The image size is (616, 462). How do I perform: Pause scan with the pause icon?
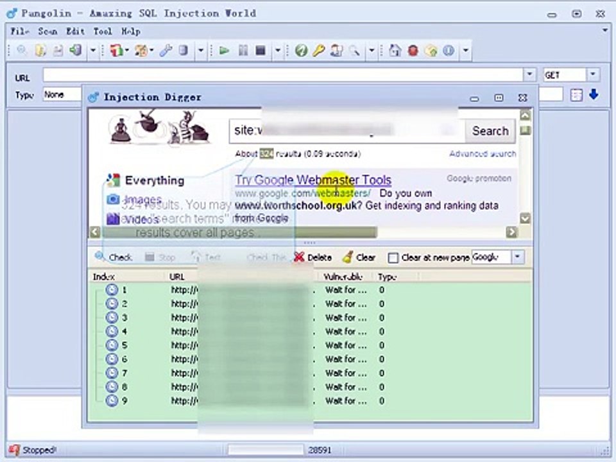[x=243, y=50]
